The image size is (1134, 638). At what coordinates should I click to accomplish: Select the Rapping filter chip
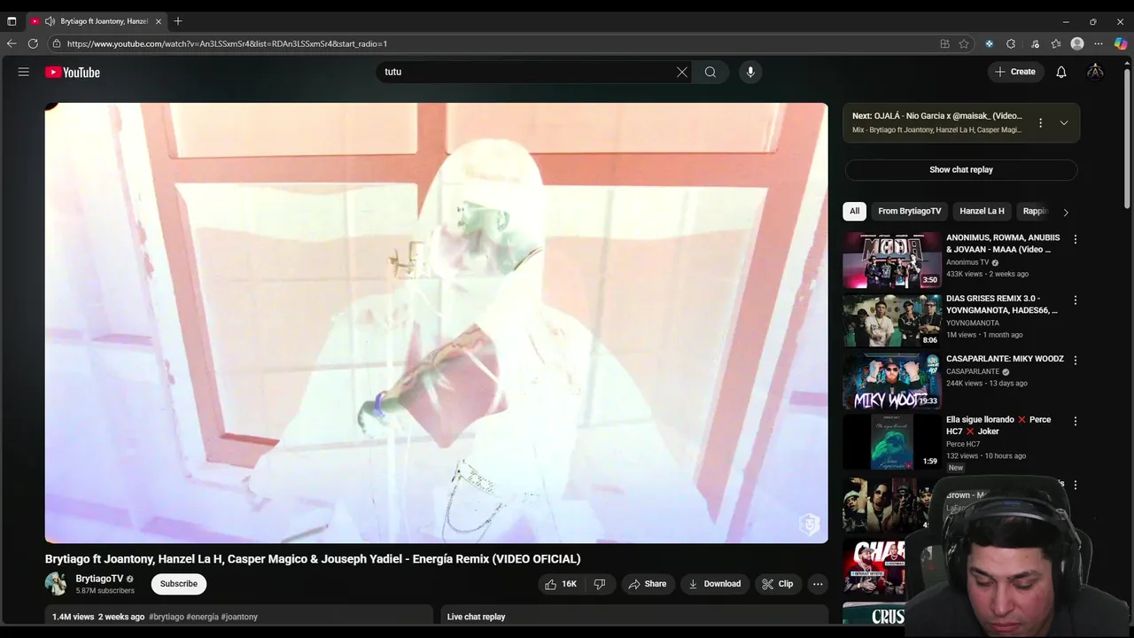[1036, 211]
